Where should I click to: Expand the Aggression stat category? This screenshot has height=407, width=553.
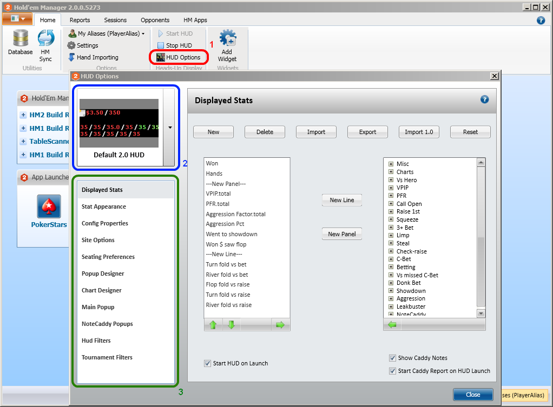pyautogui.click(x=391, y=298)
